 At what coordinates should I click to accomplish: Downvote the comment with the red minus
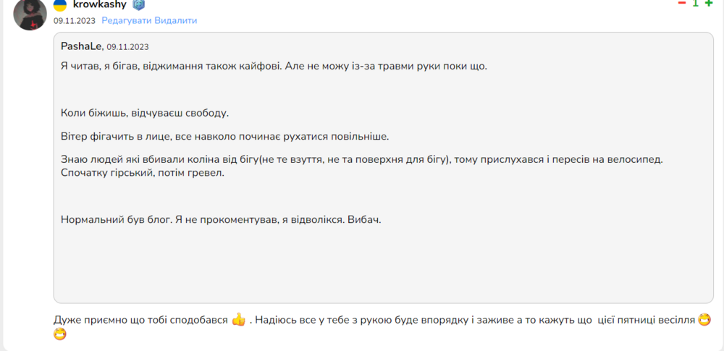(x=681, y=4)
